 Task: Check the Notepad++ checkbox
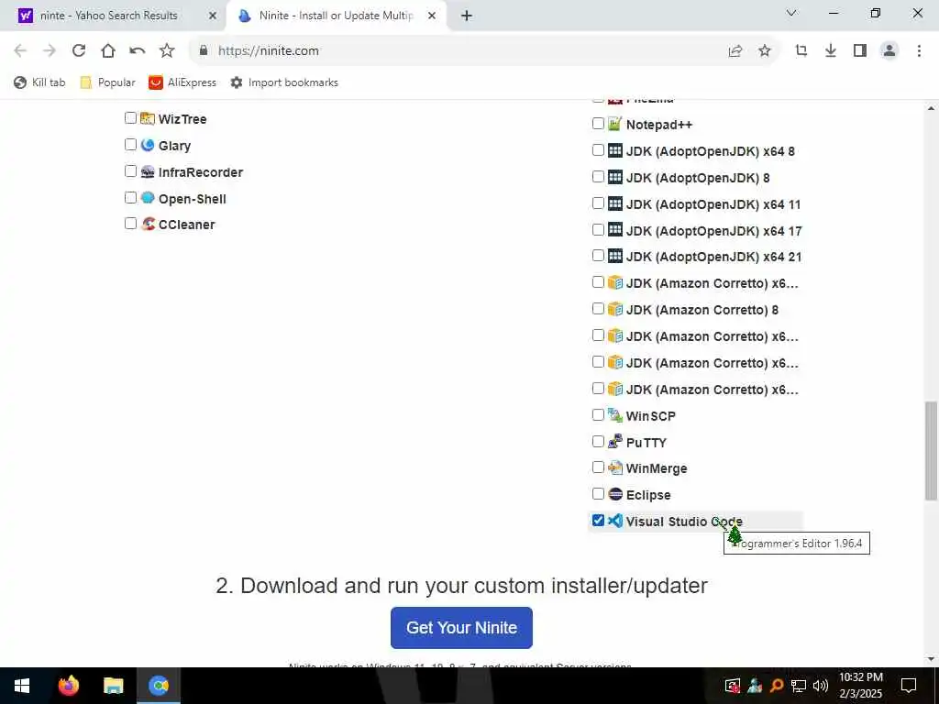(598, 124)
